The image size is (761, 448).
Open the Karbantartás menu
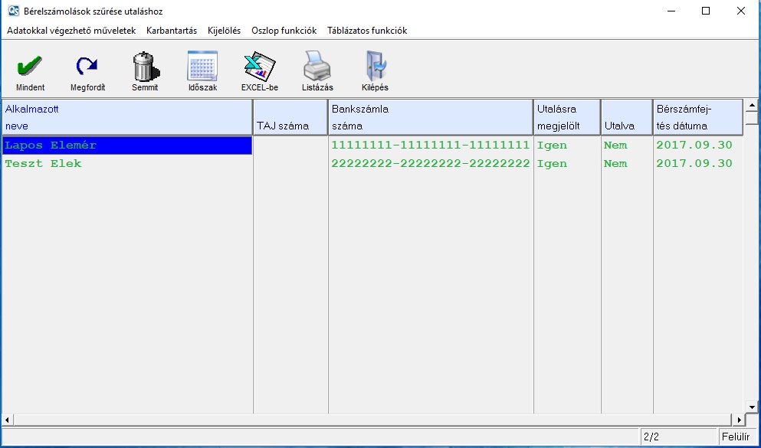pos(172,31)
